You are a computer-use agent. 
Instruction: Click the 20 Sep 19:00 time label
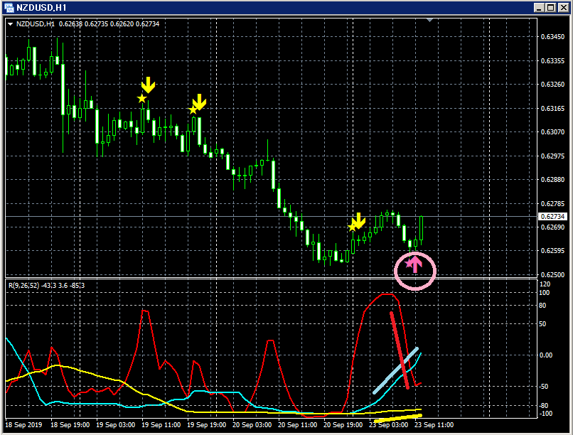point(343,425)
